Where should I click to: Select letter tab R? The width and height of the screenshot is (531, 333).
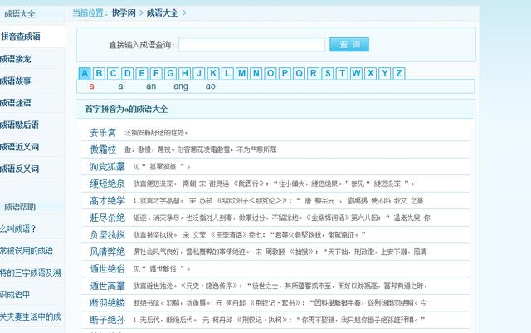(314, 73)
